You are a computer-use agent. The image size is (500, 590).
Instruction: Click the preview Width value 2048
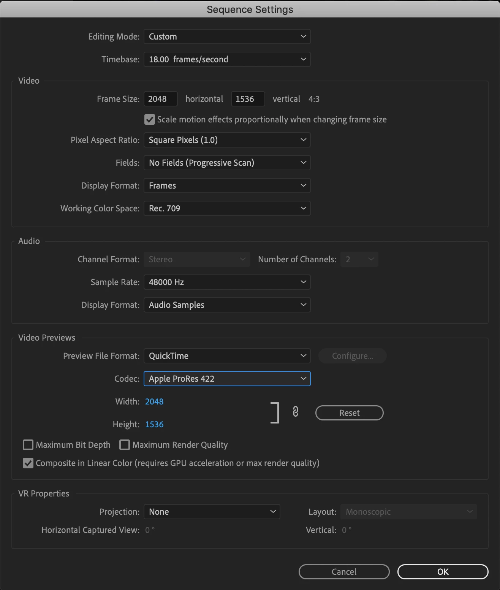(x=154, y=401)
